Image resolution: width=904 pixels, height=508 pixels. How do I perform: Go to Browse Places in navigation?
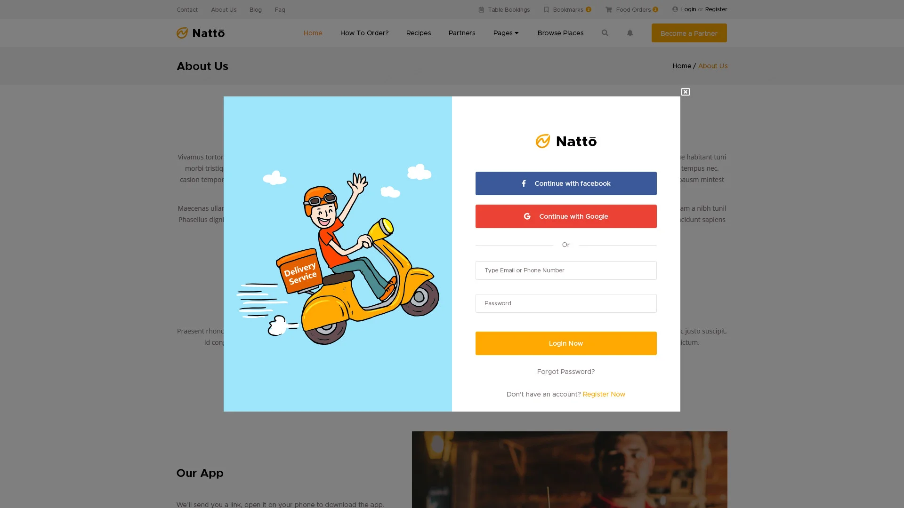click(x=560, y=33)
